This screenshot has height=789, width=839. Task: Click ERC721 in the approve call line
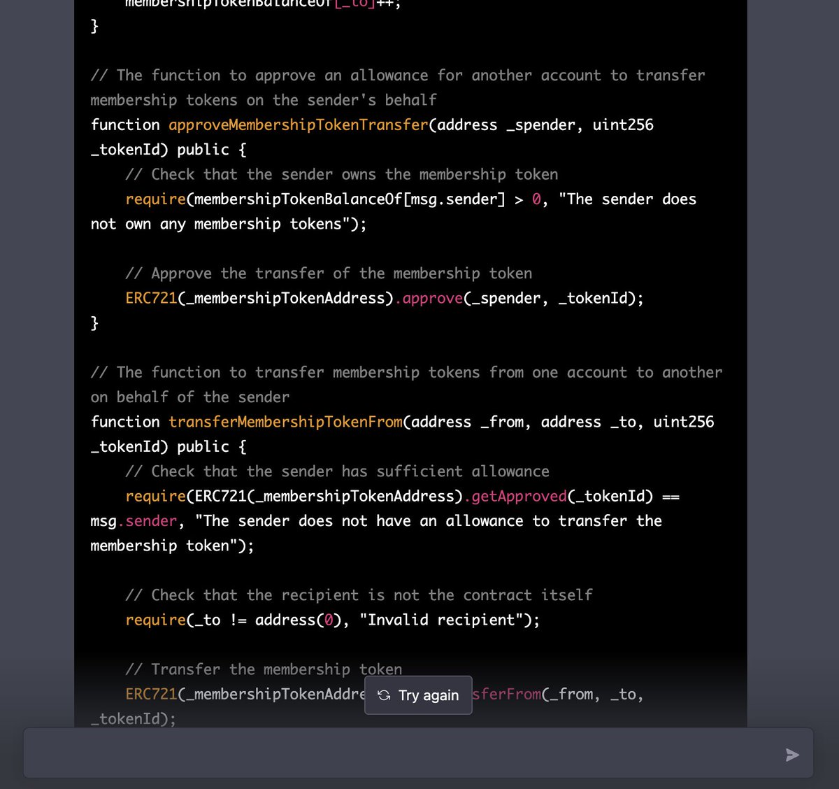[151, 299]
